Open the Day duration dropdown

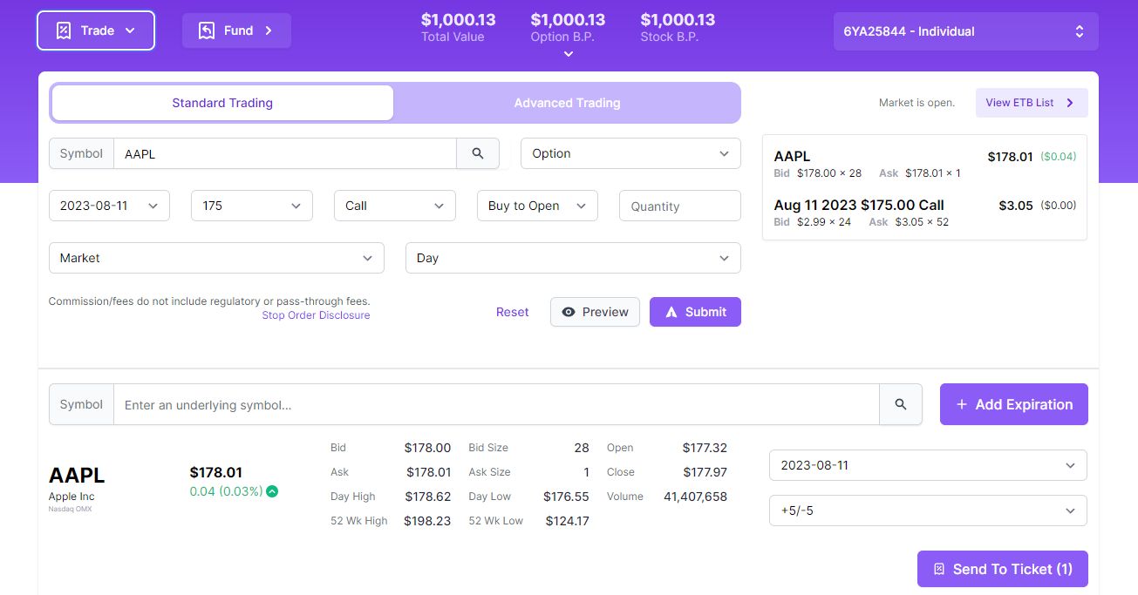click(572, 258)
